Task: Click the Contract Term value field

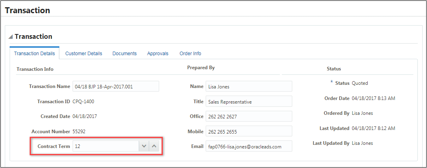Action: [105, 146]
